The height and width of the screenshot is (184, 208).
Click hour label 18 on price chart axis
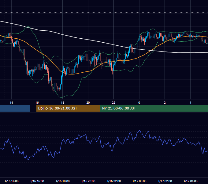[62, 103]
